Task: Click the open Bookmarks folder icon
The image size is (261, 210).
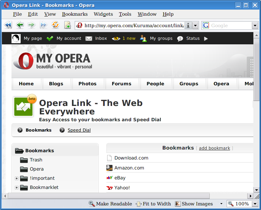Action: pos(19,151)
